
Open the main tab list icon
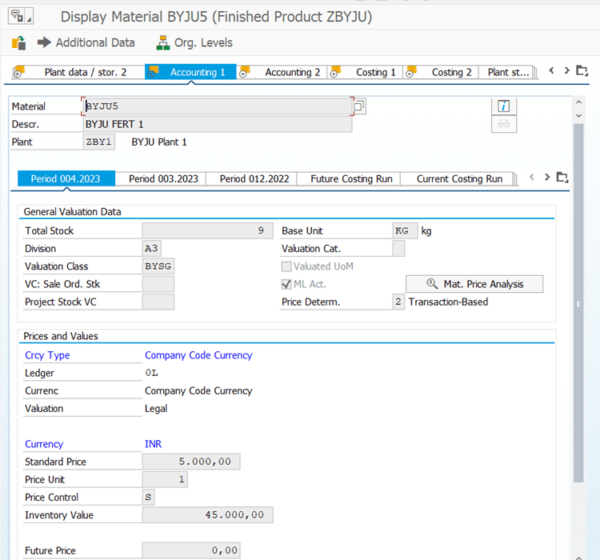(582, 71)
